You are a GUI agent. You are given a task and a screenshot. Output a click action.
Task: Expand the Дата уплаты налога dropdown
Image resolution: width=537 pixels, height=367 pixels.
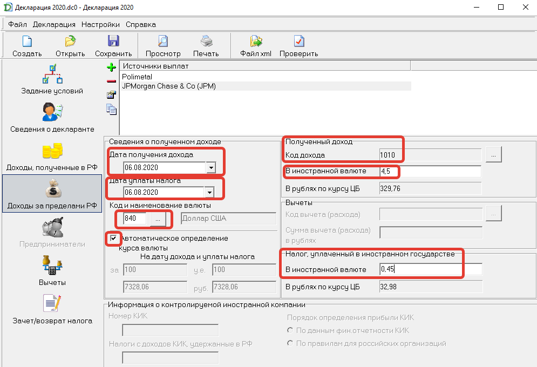(209, 192)
